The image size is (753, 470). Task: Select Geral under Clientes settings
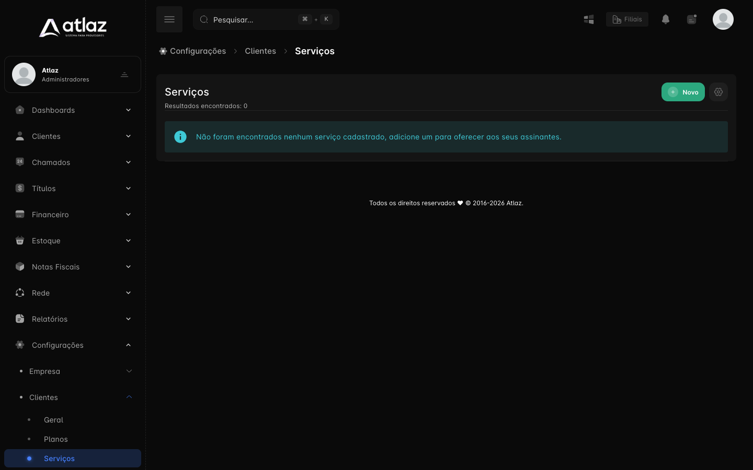click(x=73, y=419)
